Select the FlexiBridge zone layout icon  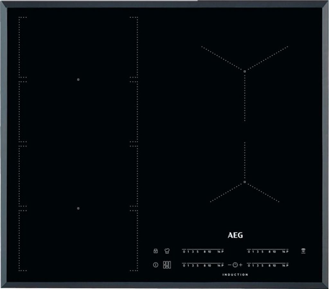tap(167, 265)
